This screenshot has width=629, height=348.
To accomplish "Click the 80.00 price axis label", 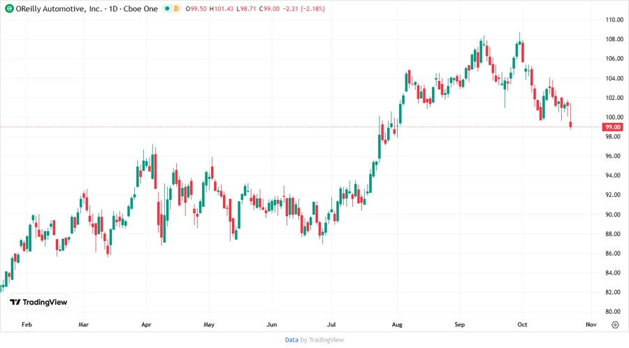I will click(x=614, y=312).
